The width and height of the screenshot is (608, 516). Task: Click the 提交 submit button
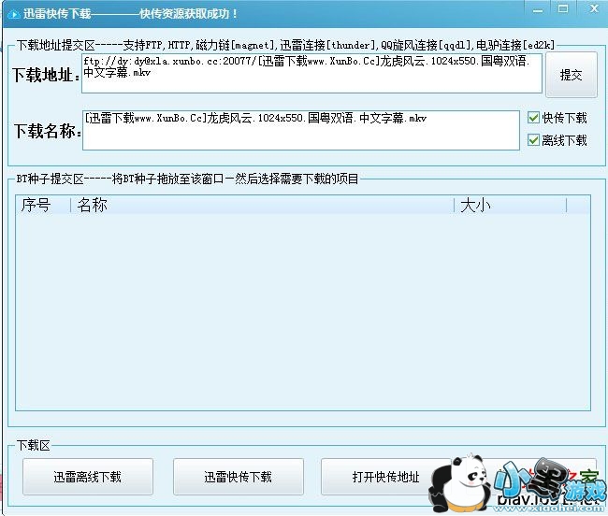[x=572, y=75]
